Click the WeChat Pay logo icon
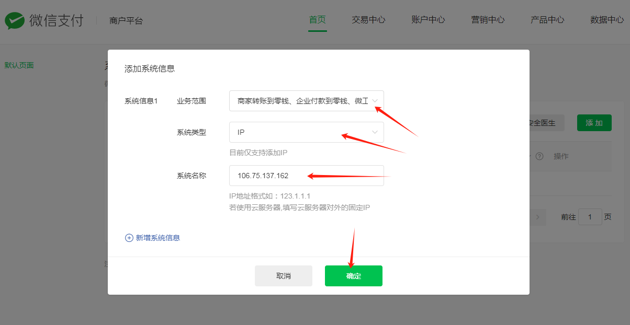 [x=14, y=20]
